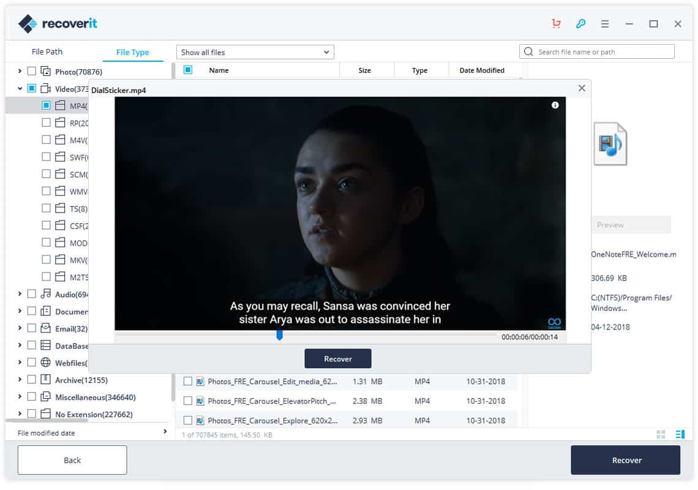This screenshot has height=490, width=698.
Task: Check the Webfiles category checkbox
Action: pyautogui.click(x=32, y=363)
